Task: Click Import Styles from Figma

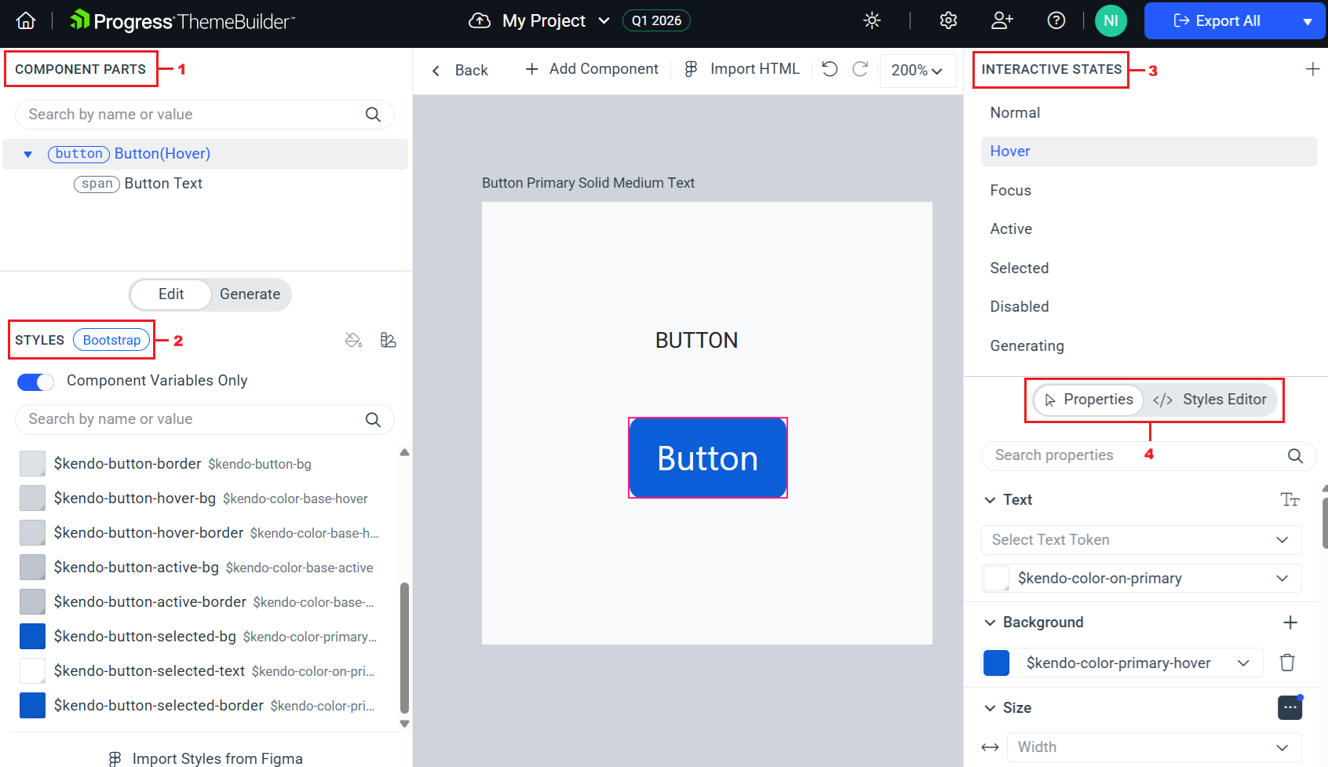Action: 205,757
